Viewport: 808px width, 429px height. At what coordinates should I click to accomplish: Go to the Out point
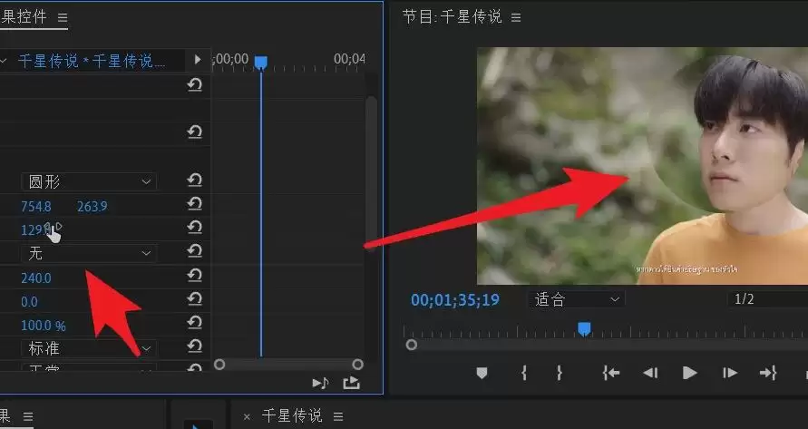[x=768, y=373]
